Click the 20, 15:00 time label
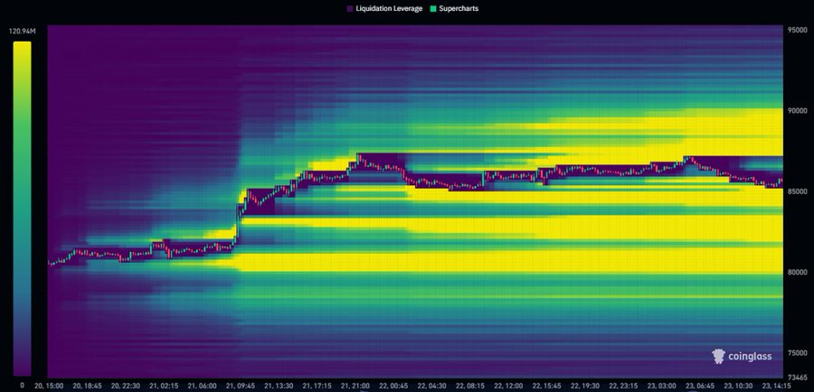Image resolution: width=814 pixels, height=392 pixels. [49, 387]
